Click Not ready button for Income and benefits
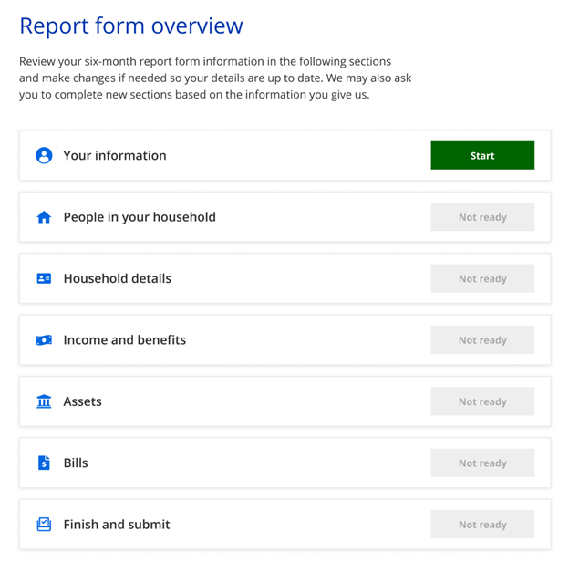Viewport: 569px width, 562px height. (x=482, y=340)
